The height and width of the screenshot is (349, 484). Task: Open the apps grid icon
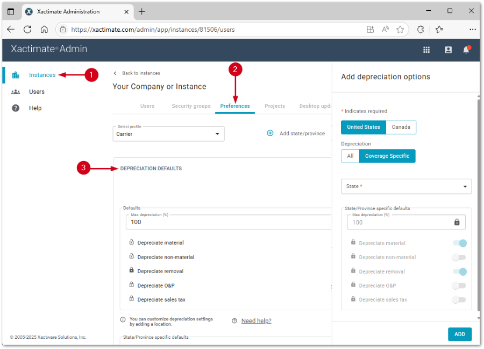coord(426,50)
